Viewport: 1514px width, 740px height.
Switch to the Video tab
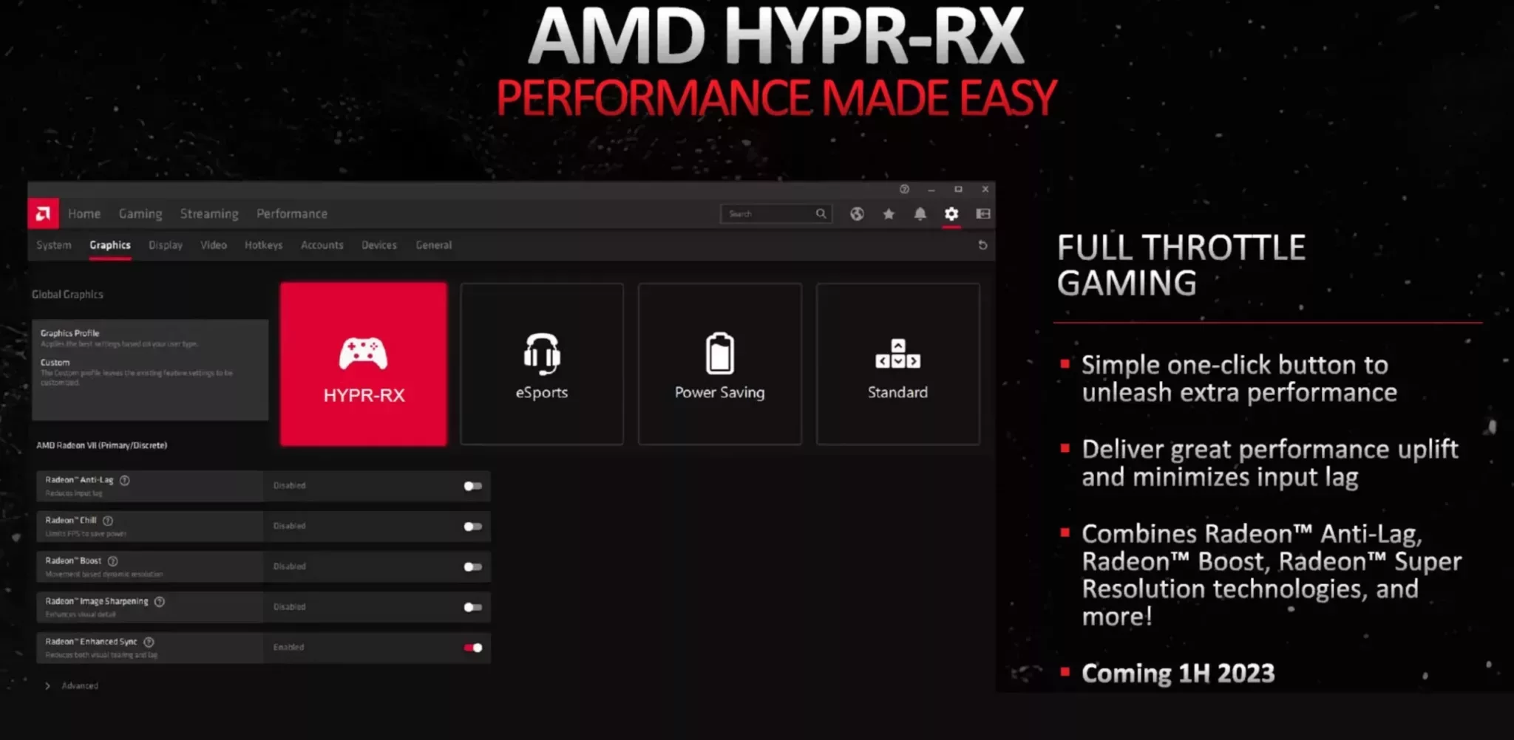point(214,245)
